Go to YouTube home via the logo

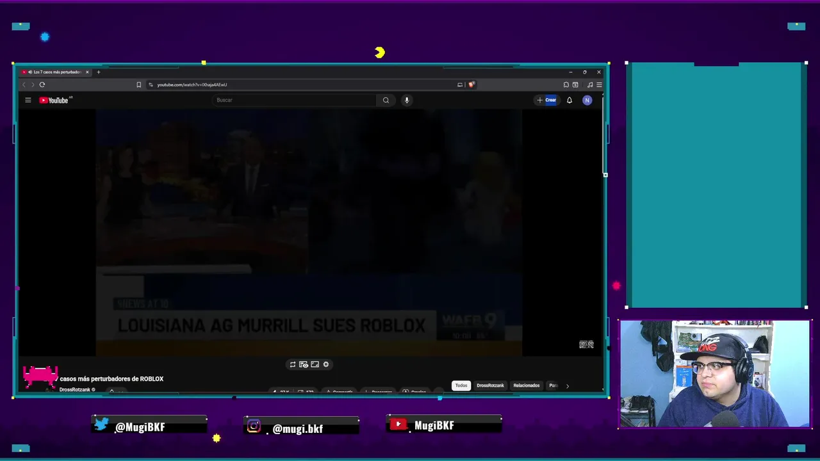coord(55,100)
